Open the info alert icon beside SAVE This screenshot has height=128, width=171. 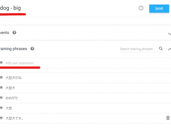click(141, 8)
